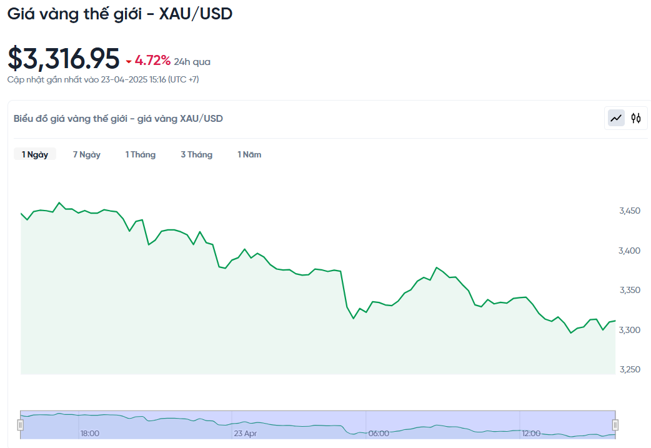The width and height of the screenshot is (651, 448).
Task: Switch chart to 1 Năm period
Action: pos(249,154)
